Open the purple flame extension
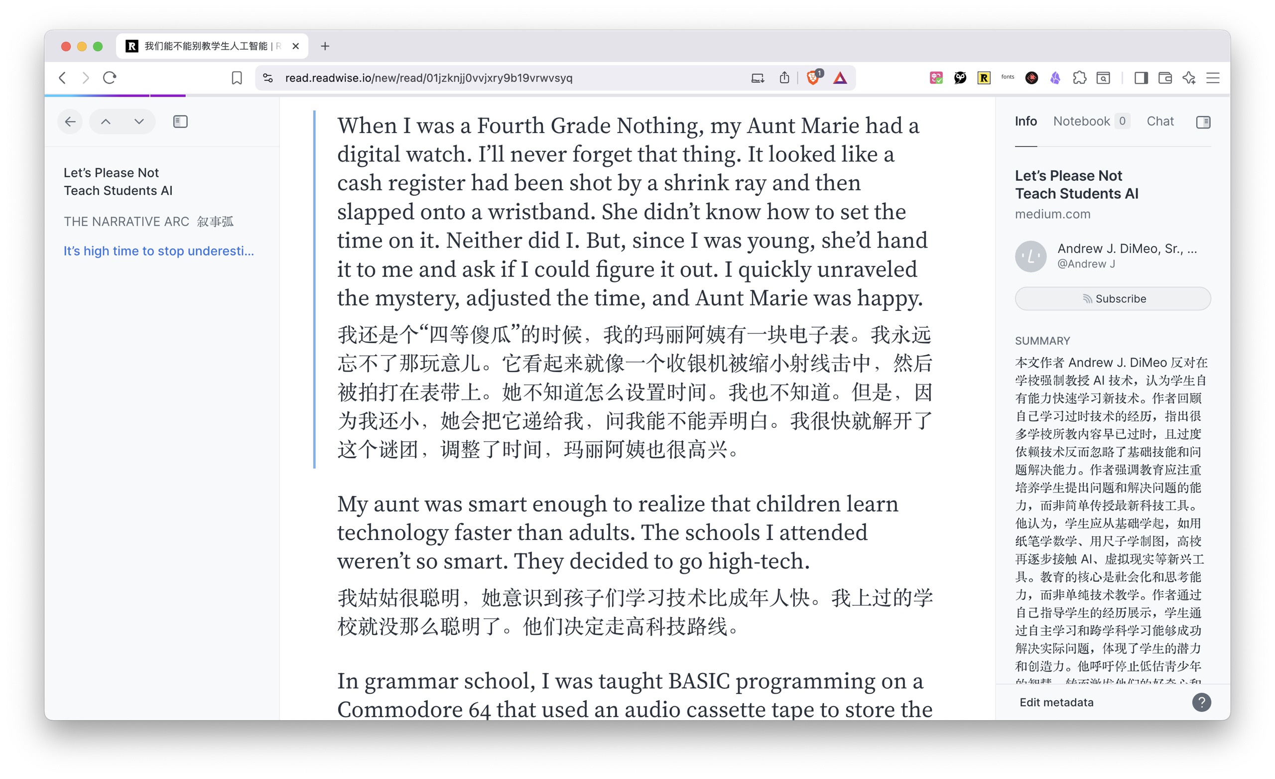The width and height of the screenshot is (1275, 779). [x=1055, y=78]
